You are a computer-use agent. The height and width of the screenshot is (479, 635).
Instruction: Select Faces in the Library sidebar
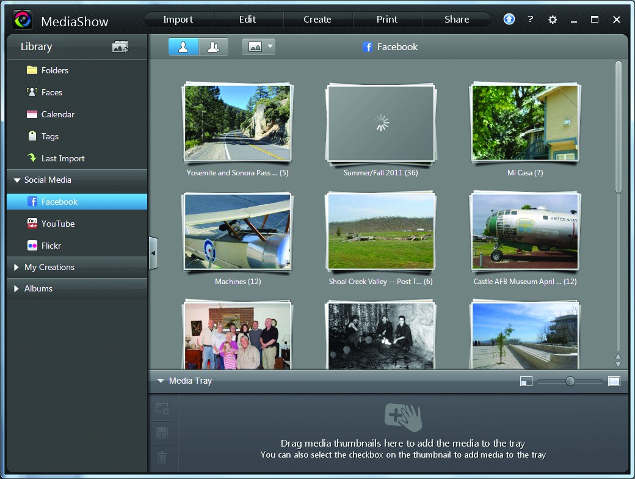[x=51, y=92]
